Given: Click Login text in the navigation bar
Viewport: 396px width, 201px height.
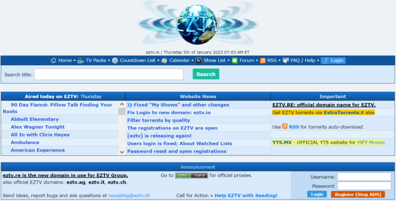Looking at the screenshot, I should 337,60.
